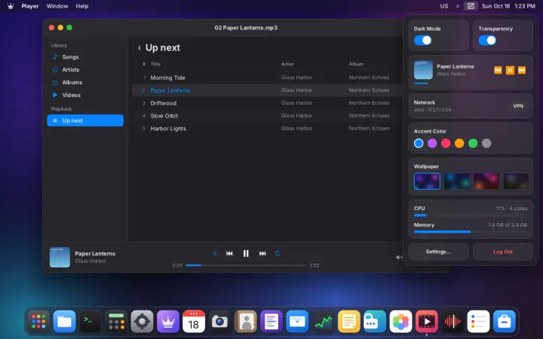The image size is (543, 339).
Task: Toggle shuffle in the player bar
Action: [214, 254]
